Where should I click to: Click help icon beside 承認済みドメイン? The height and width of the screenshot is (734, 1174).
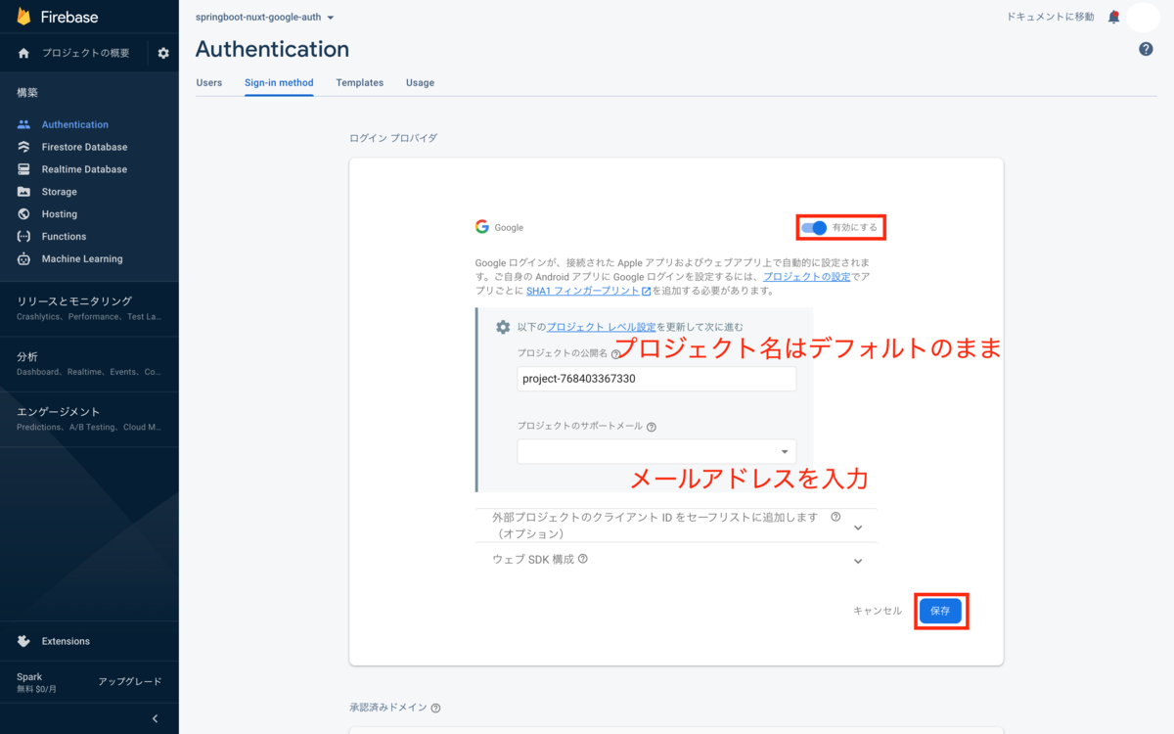pos(435,708)
